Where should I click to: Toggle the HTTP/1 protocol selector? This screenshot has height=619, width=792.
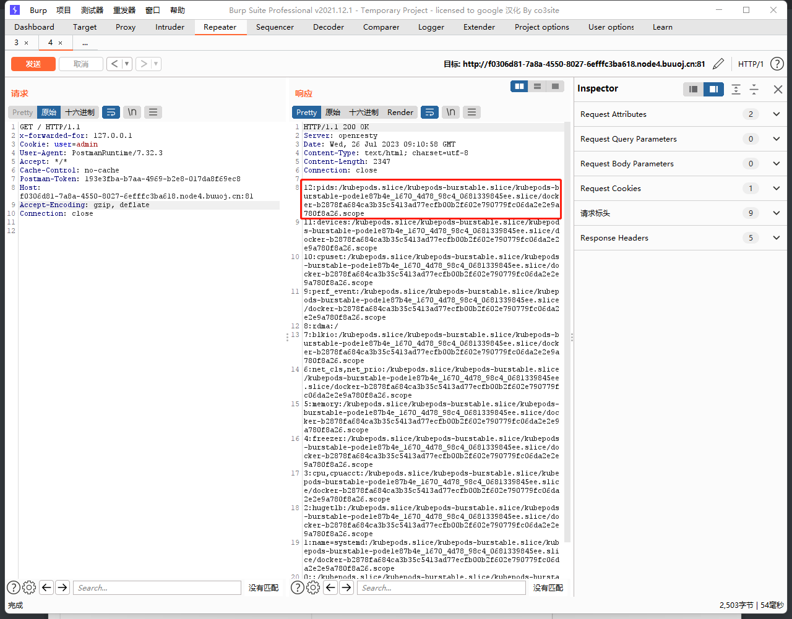coord(751,64)
